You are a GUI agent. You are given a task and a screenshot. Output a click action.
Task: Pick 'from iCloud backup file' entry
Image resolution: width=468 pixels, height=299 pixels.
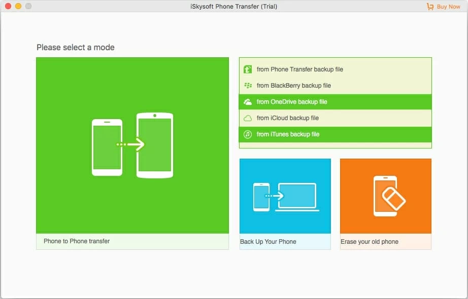pos(287,118)
